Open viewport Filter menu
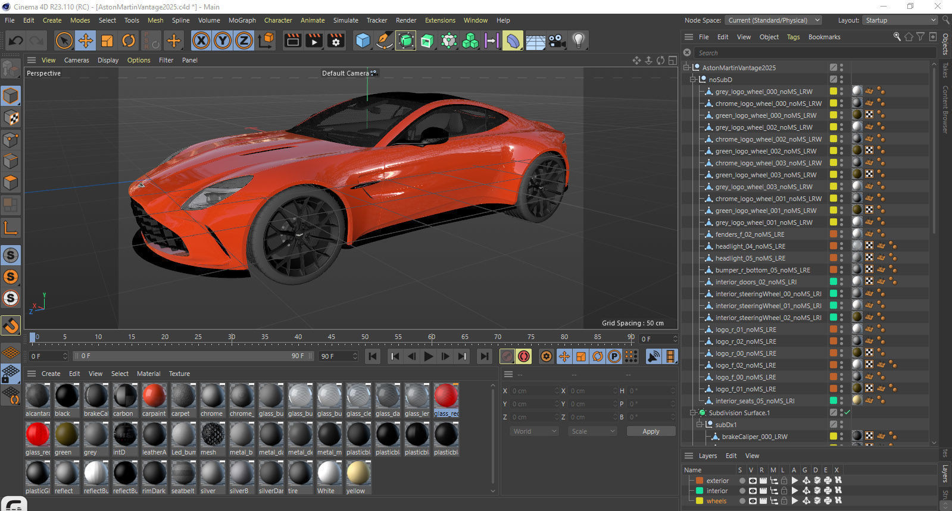952x511 pixels. 166,60
